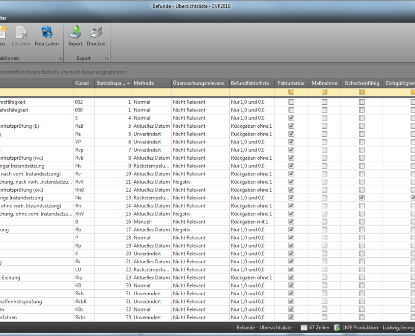Click the Kürzel filter input cell

pyautogui.click(x=84, y=92)
